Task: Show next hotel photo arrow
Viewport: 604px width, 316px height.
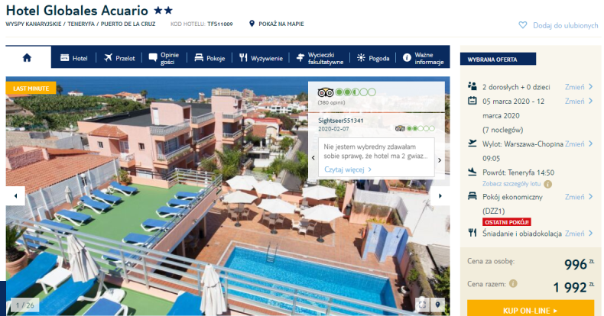Action: click(440, 196)
